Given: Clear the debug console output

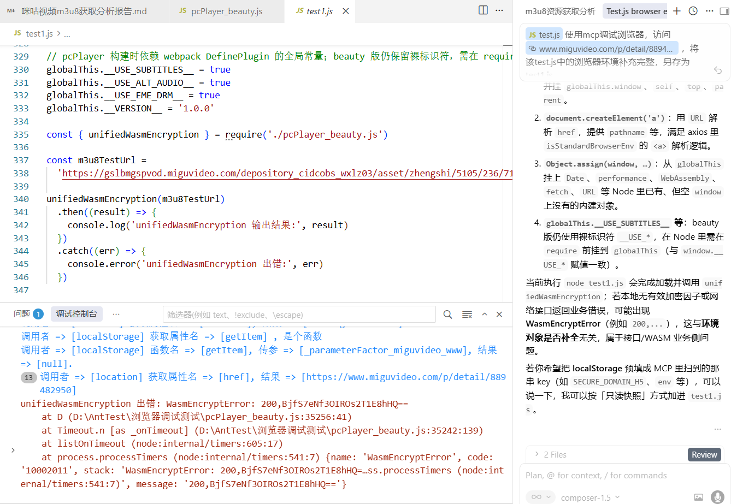Looking at the screenshot, I should [467, 315].
